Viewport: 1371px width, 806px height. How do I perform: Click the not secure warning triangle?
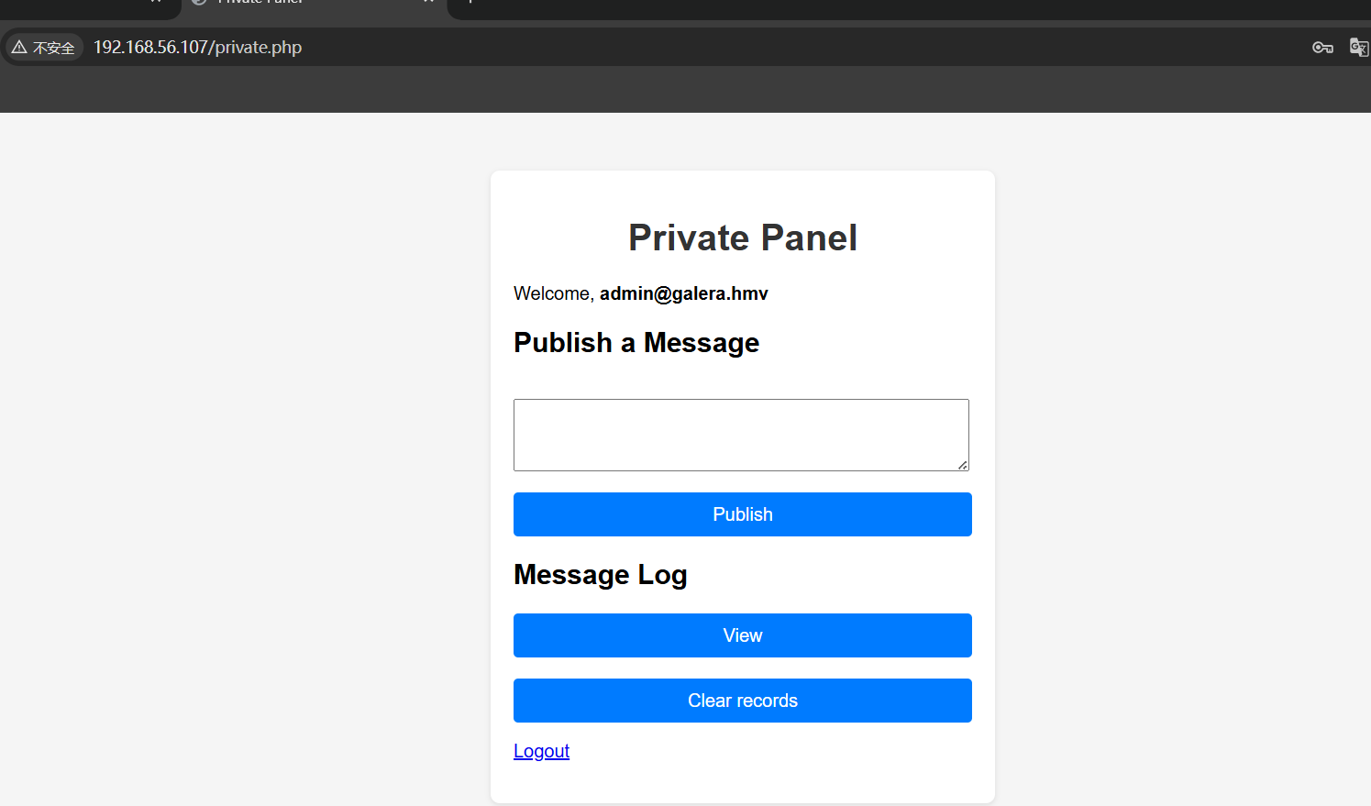19,47
